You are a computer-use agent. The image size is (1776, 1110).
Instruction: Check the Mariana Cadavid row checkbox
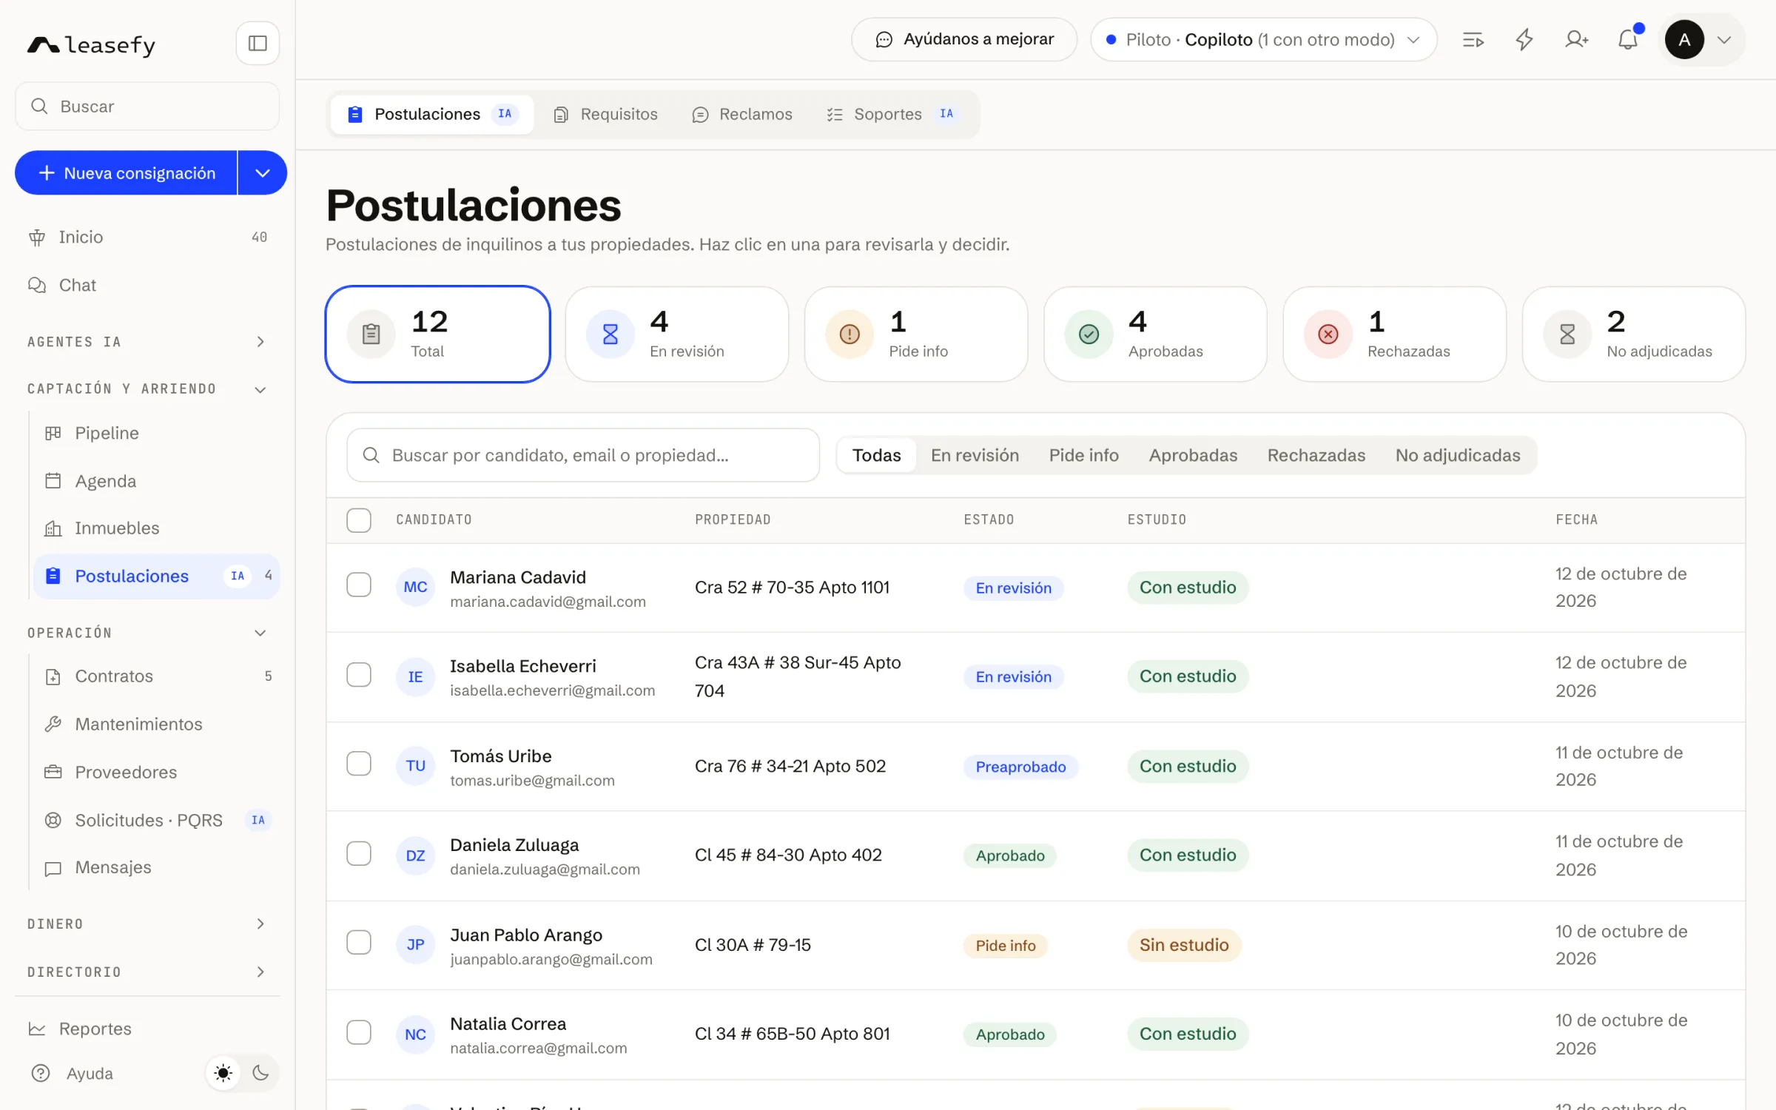359,585
